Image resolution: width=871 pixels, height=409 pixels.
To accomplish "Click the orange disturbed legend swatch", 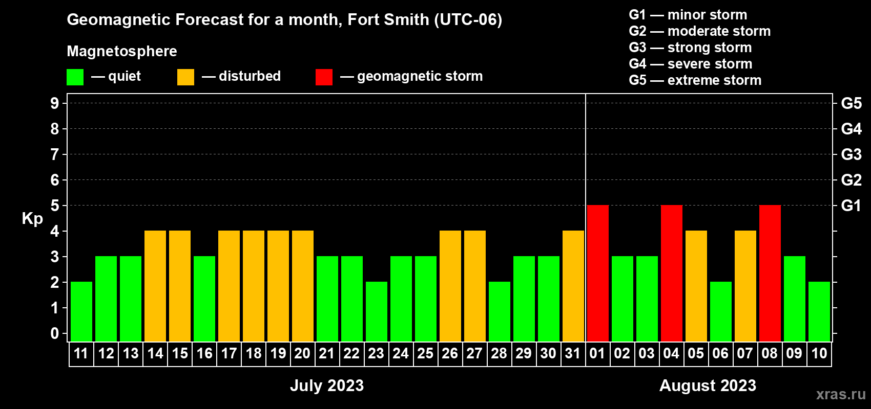I will [185, 77].
